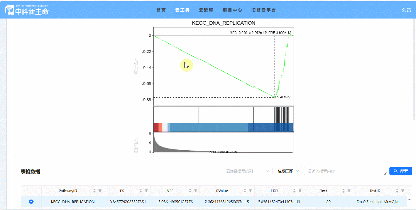Sort by PValue column

pos(245,191)
